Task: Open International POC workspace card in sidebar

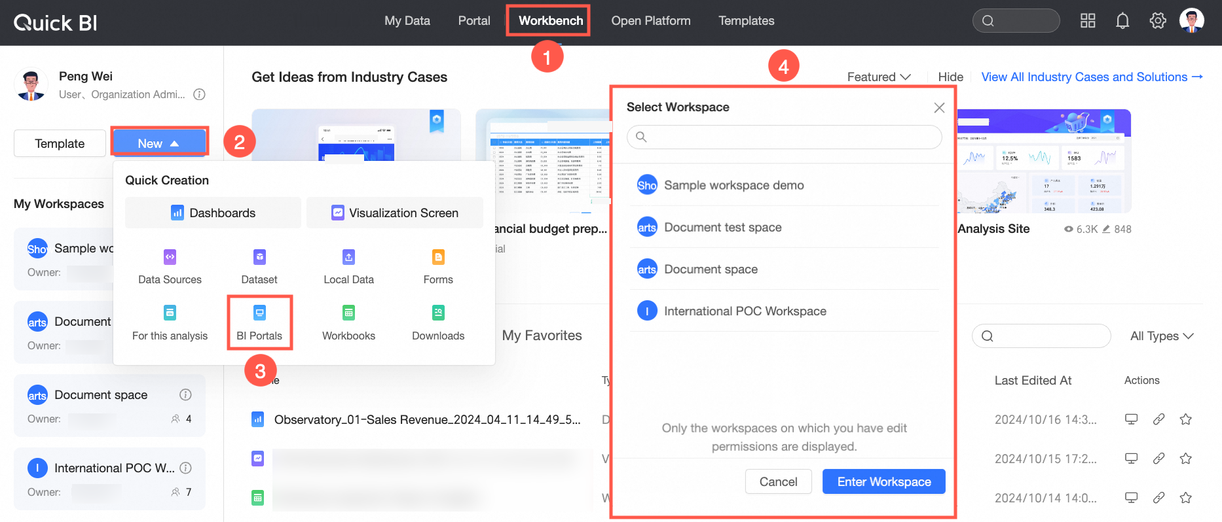Action: pyautogui.click(x=109, y=479)
